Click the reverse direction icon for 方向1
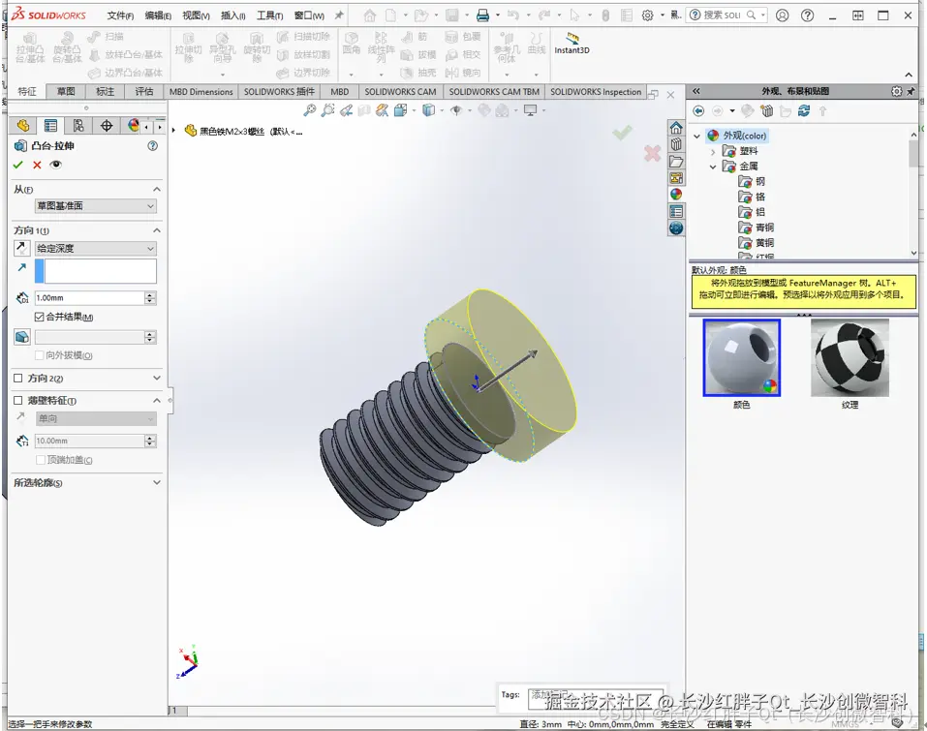This screenshot has height=731, width=927. (x=21, y=248)
